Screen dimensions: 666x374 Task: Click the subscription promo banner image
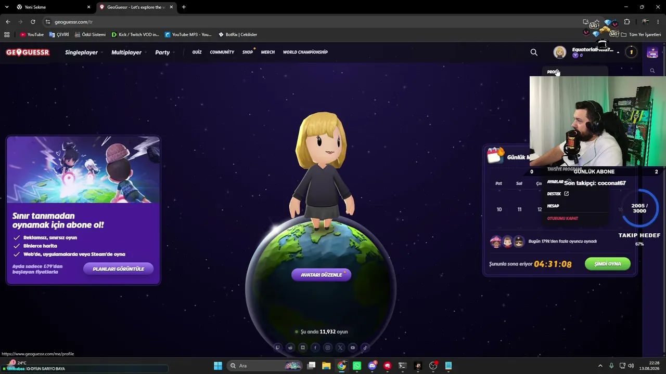tap(83, 170)
